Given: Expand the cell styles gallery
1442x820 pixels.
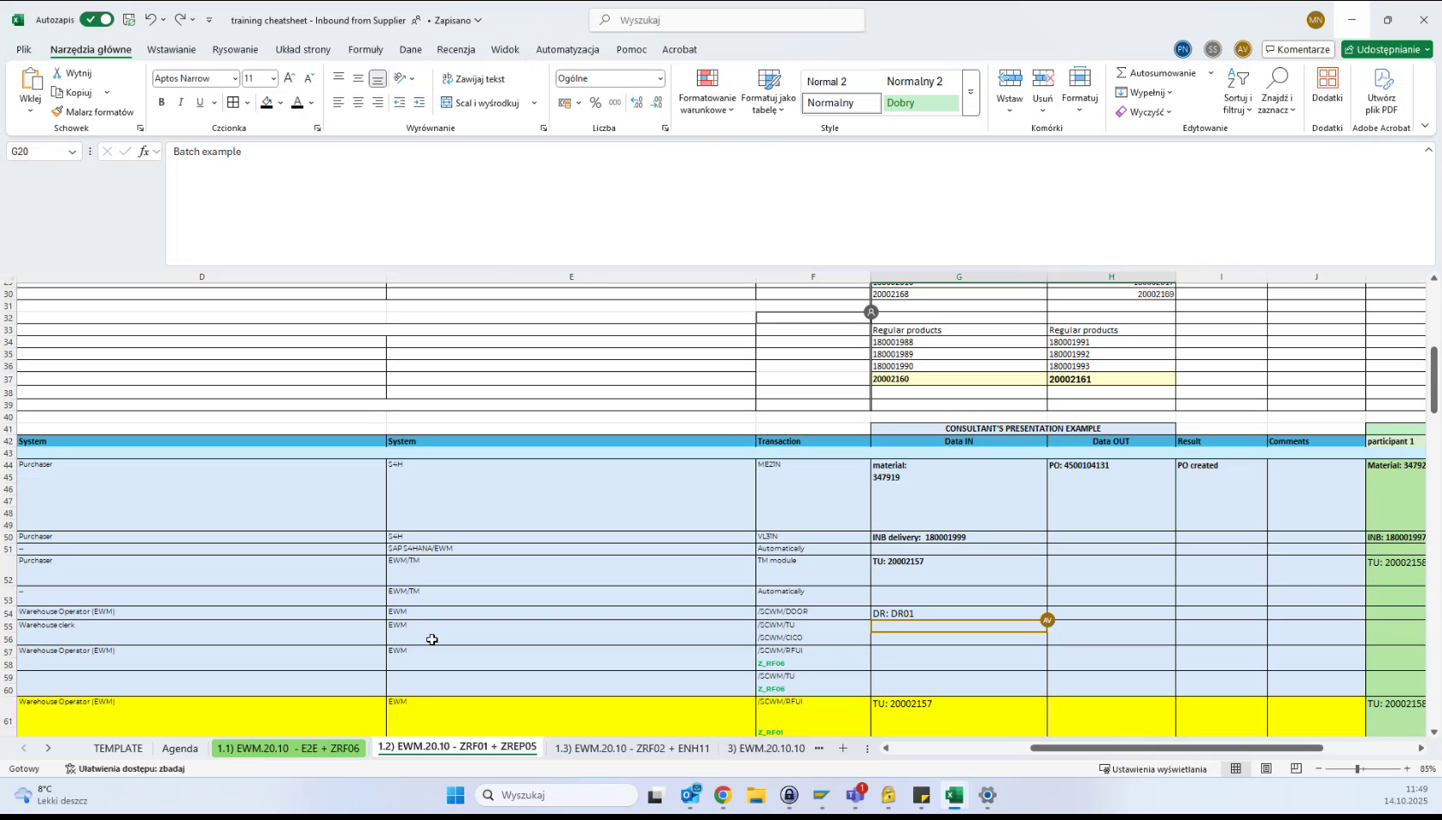Looking at the screenshot, I should [x=971, y=93].
